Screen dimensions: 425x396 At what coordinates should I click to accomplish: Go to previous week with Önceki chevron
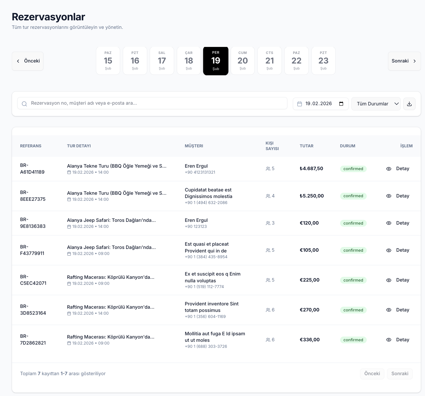(28, 61)
